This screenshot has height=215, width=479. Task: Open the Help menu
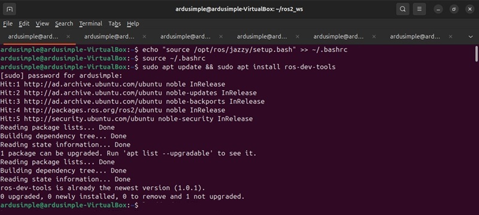tap(133, 23)
